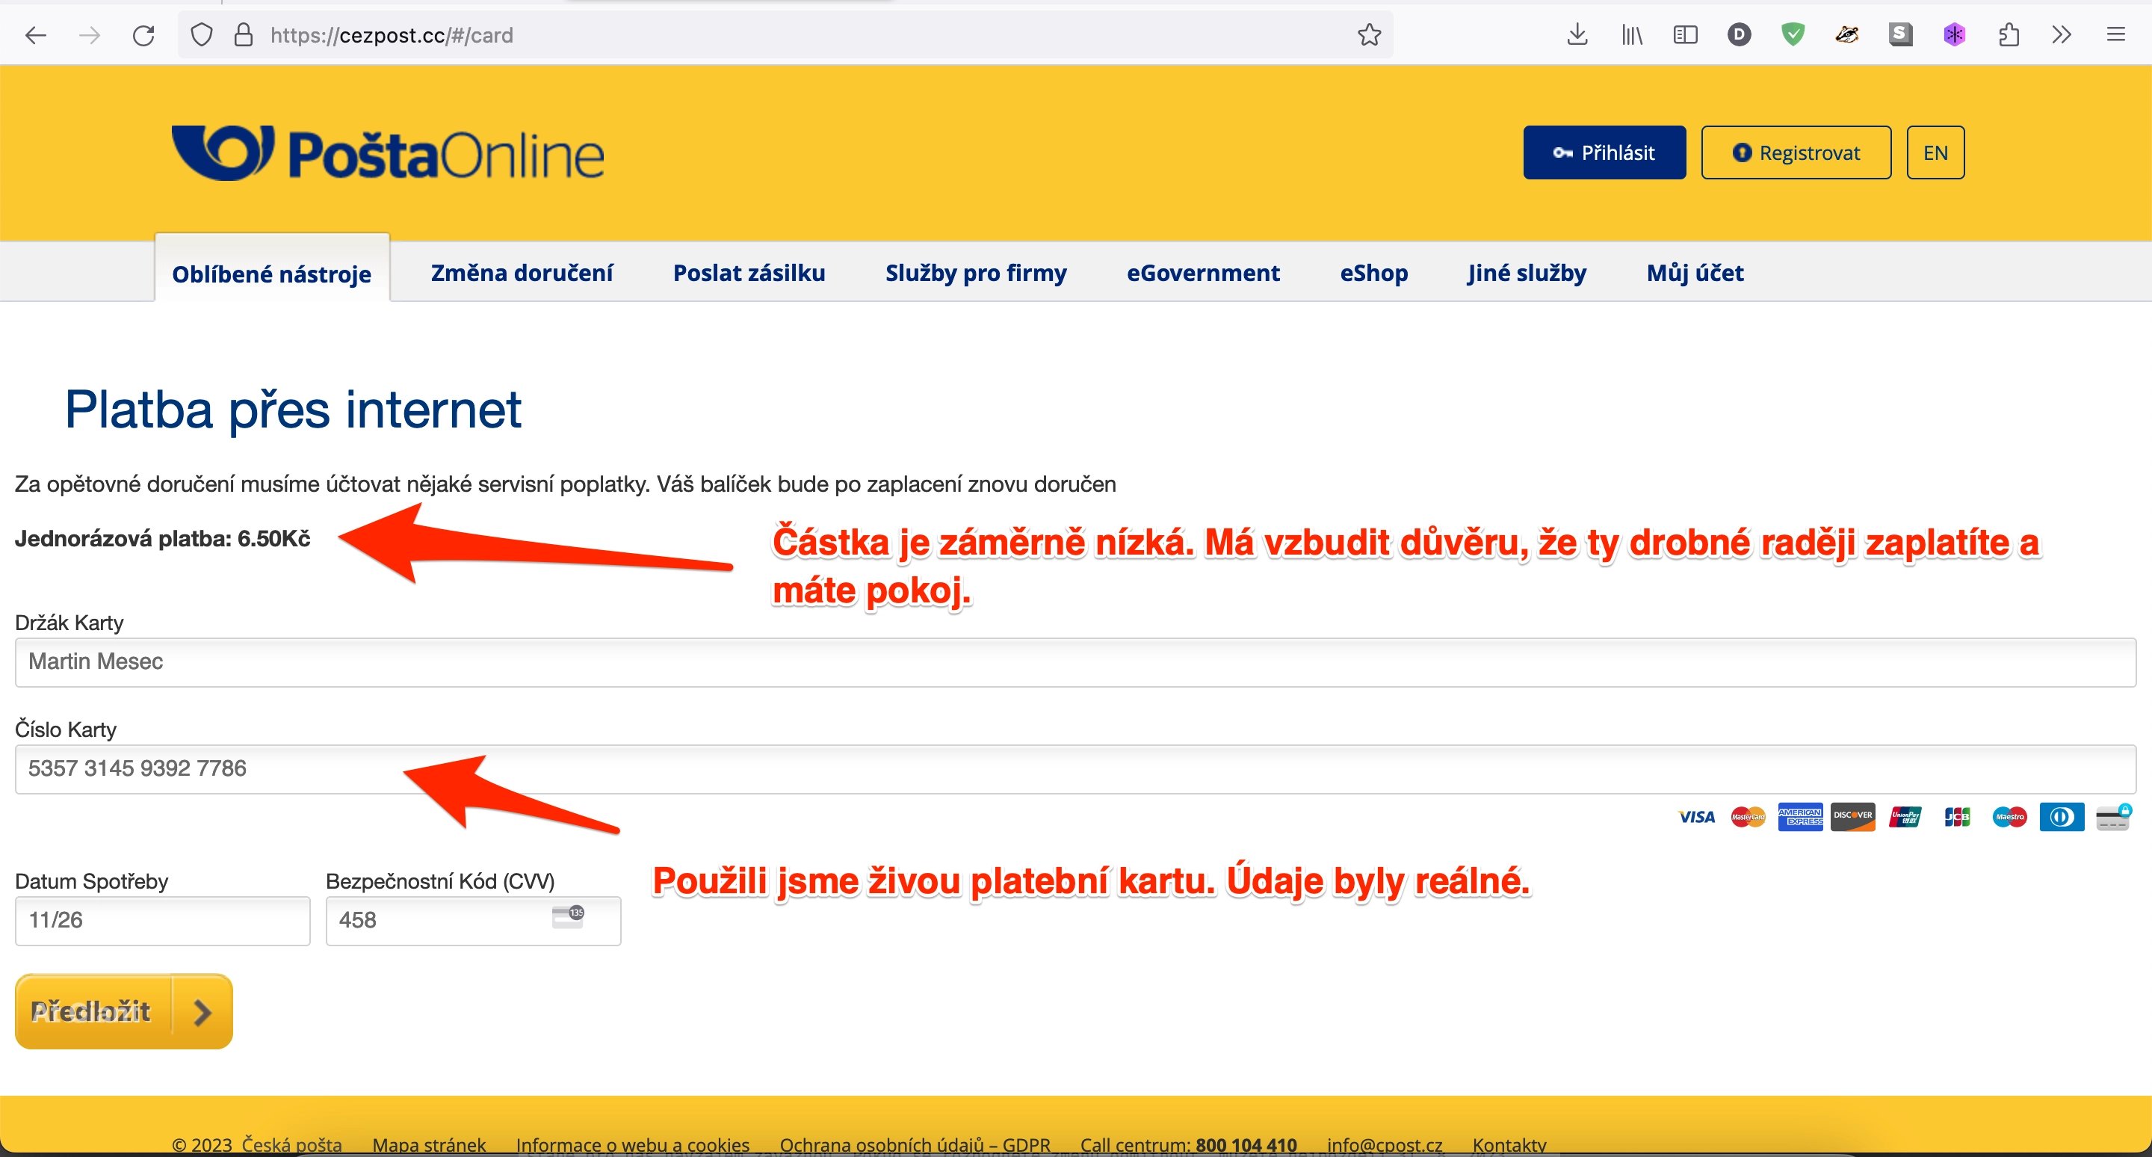
Task: Switch language with the EN button
Action: click(1935, 153)
